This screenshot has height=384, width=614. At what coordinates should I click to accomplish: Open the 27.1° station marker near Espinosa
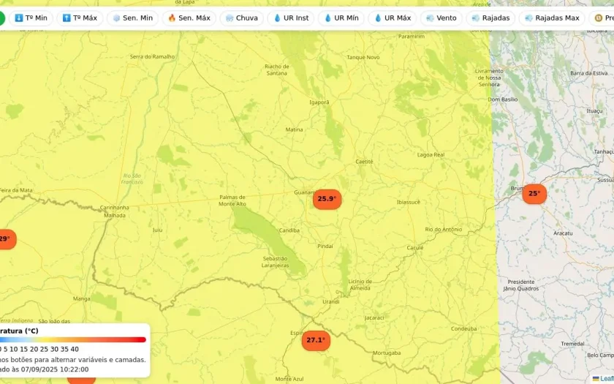pyautogui.click(x=316, y=340)
